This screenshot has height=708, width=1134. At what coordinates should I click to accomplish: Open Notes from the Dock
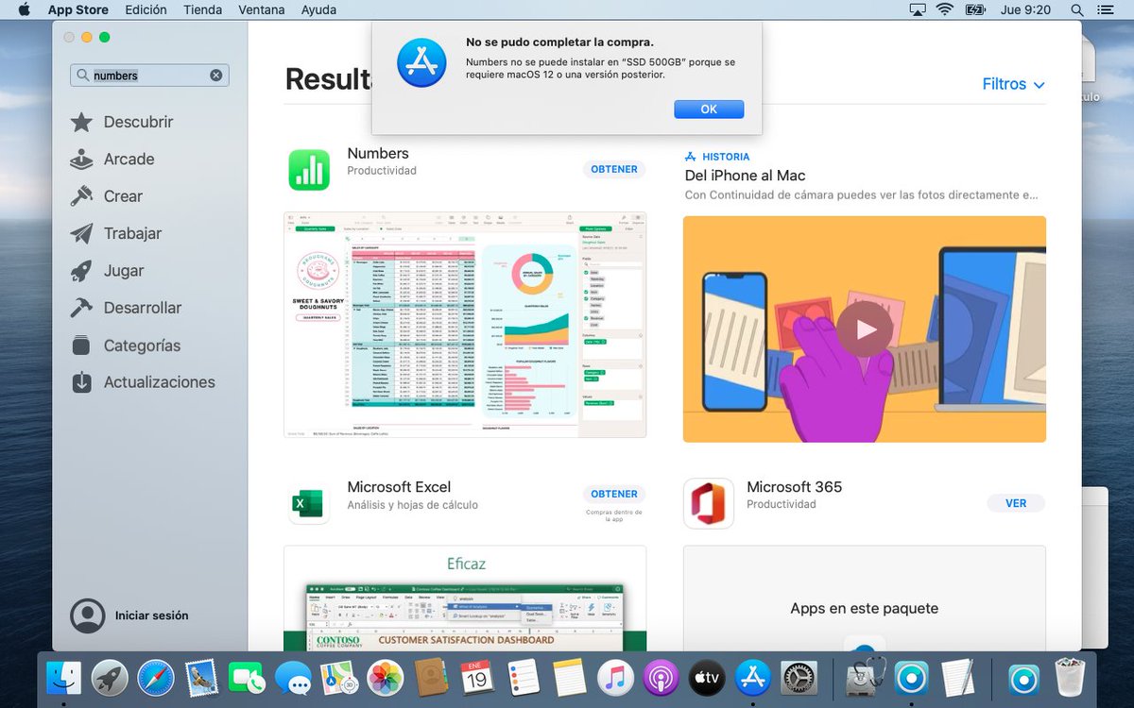click(x=570, y=677)
